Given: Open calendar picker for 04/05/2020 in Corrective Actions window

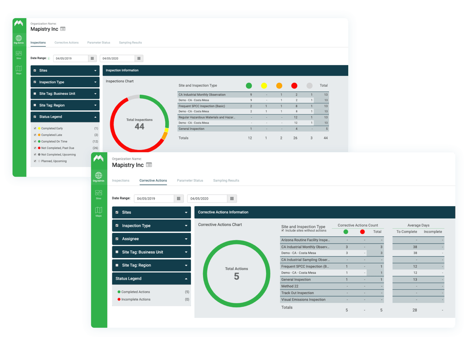Looking at the screenshot, I should point(232,198).
